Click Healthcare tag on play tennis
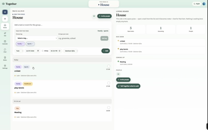The image size is (208, 130). [x=28, y=84]
